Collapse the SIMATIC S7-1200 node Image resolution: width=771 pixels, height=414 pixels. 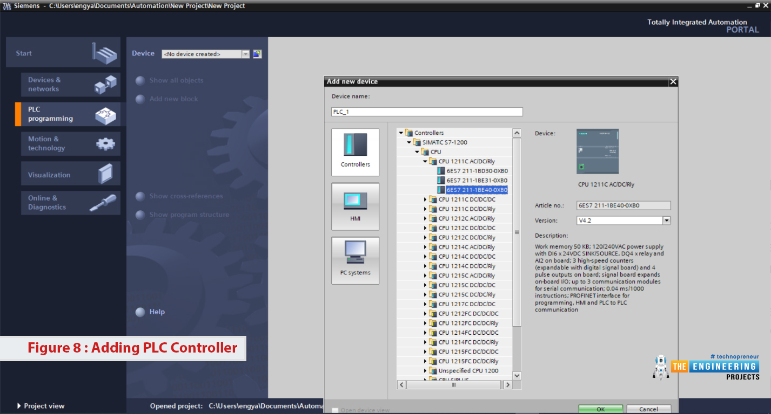coord(409,142)
